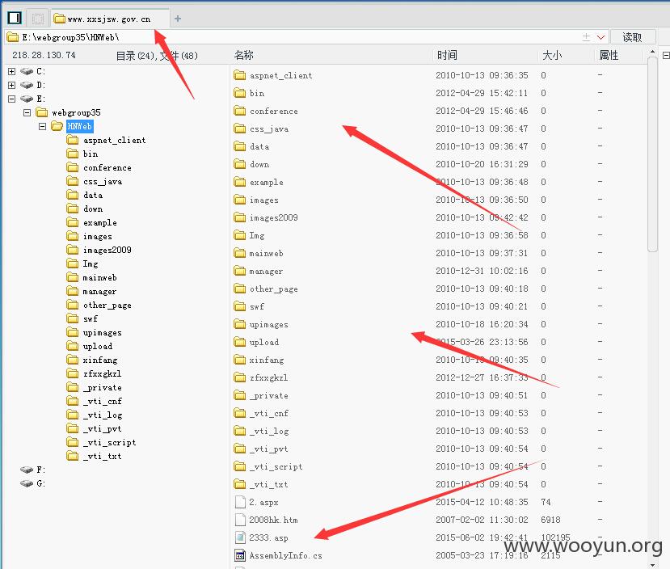Click the E: drive icon in the tree

click(x=27, y=99)
